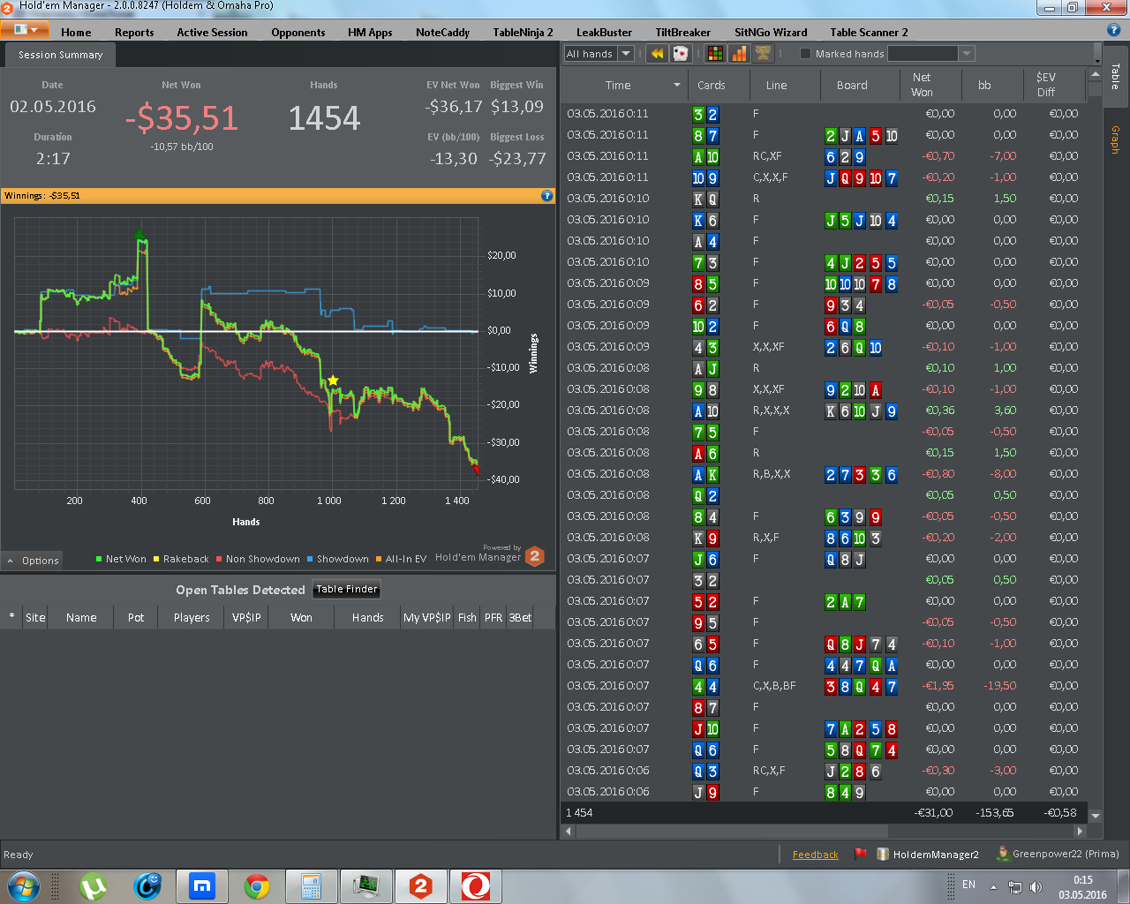Viewport: 1130px width, 904px height.
Task: Toggle Non Showdown legend series
Action: [x=258, y=559]
